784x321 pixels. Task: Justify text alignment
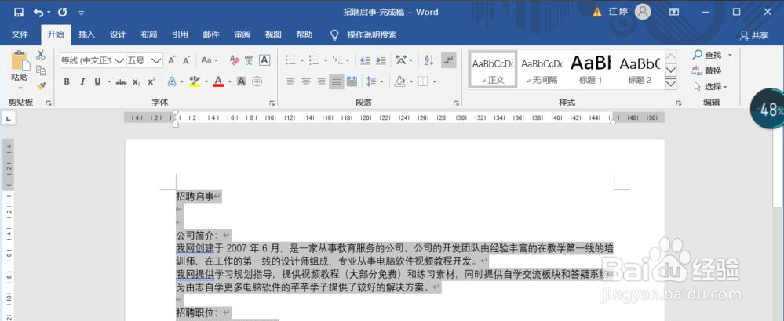point(337,81)
